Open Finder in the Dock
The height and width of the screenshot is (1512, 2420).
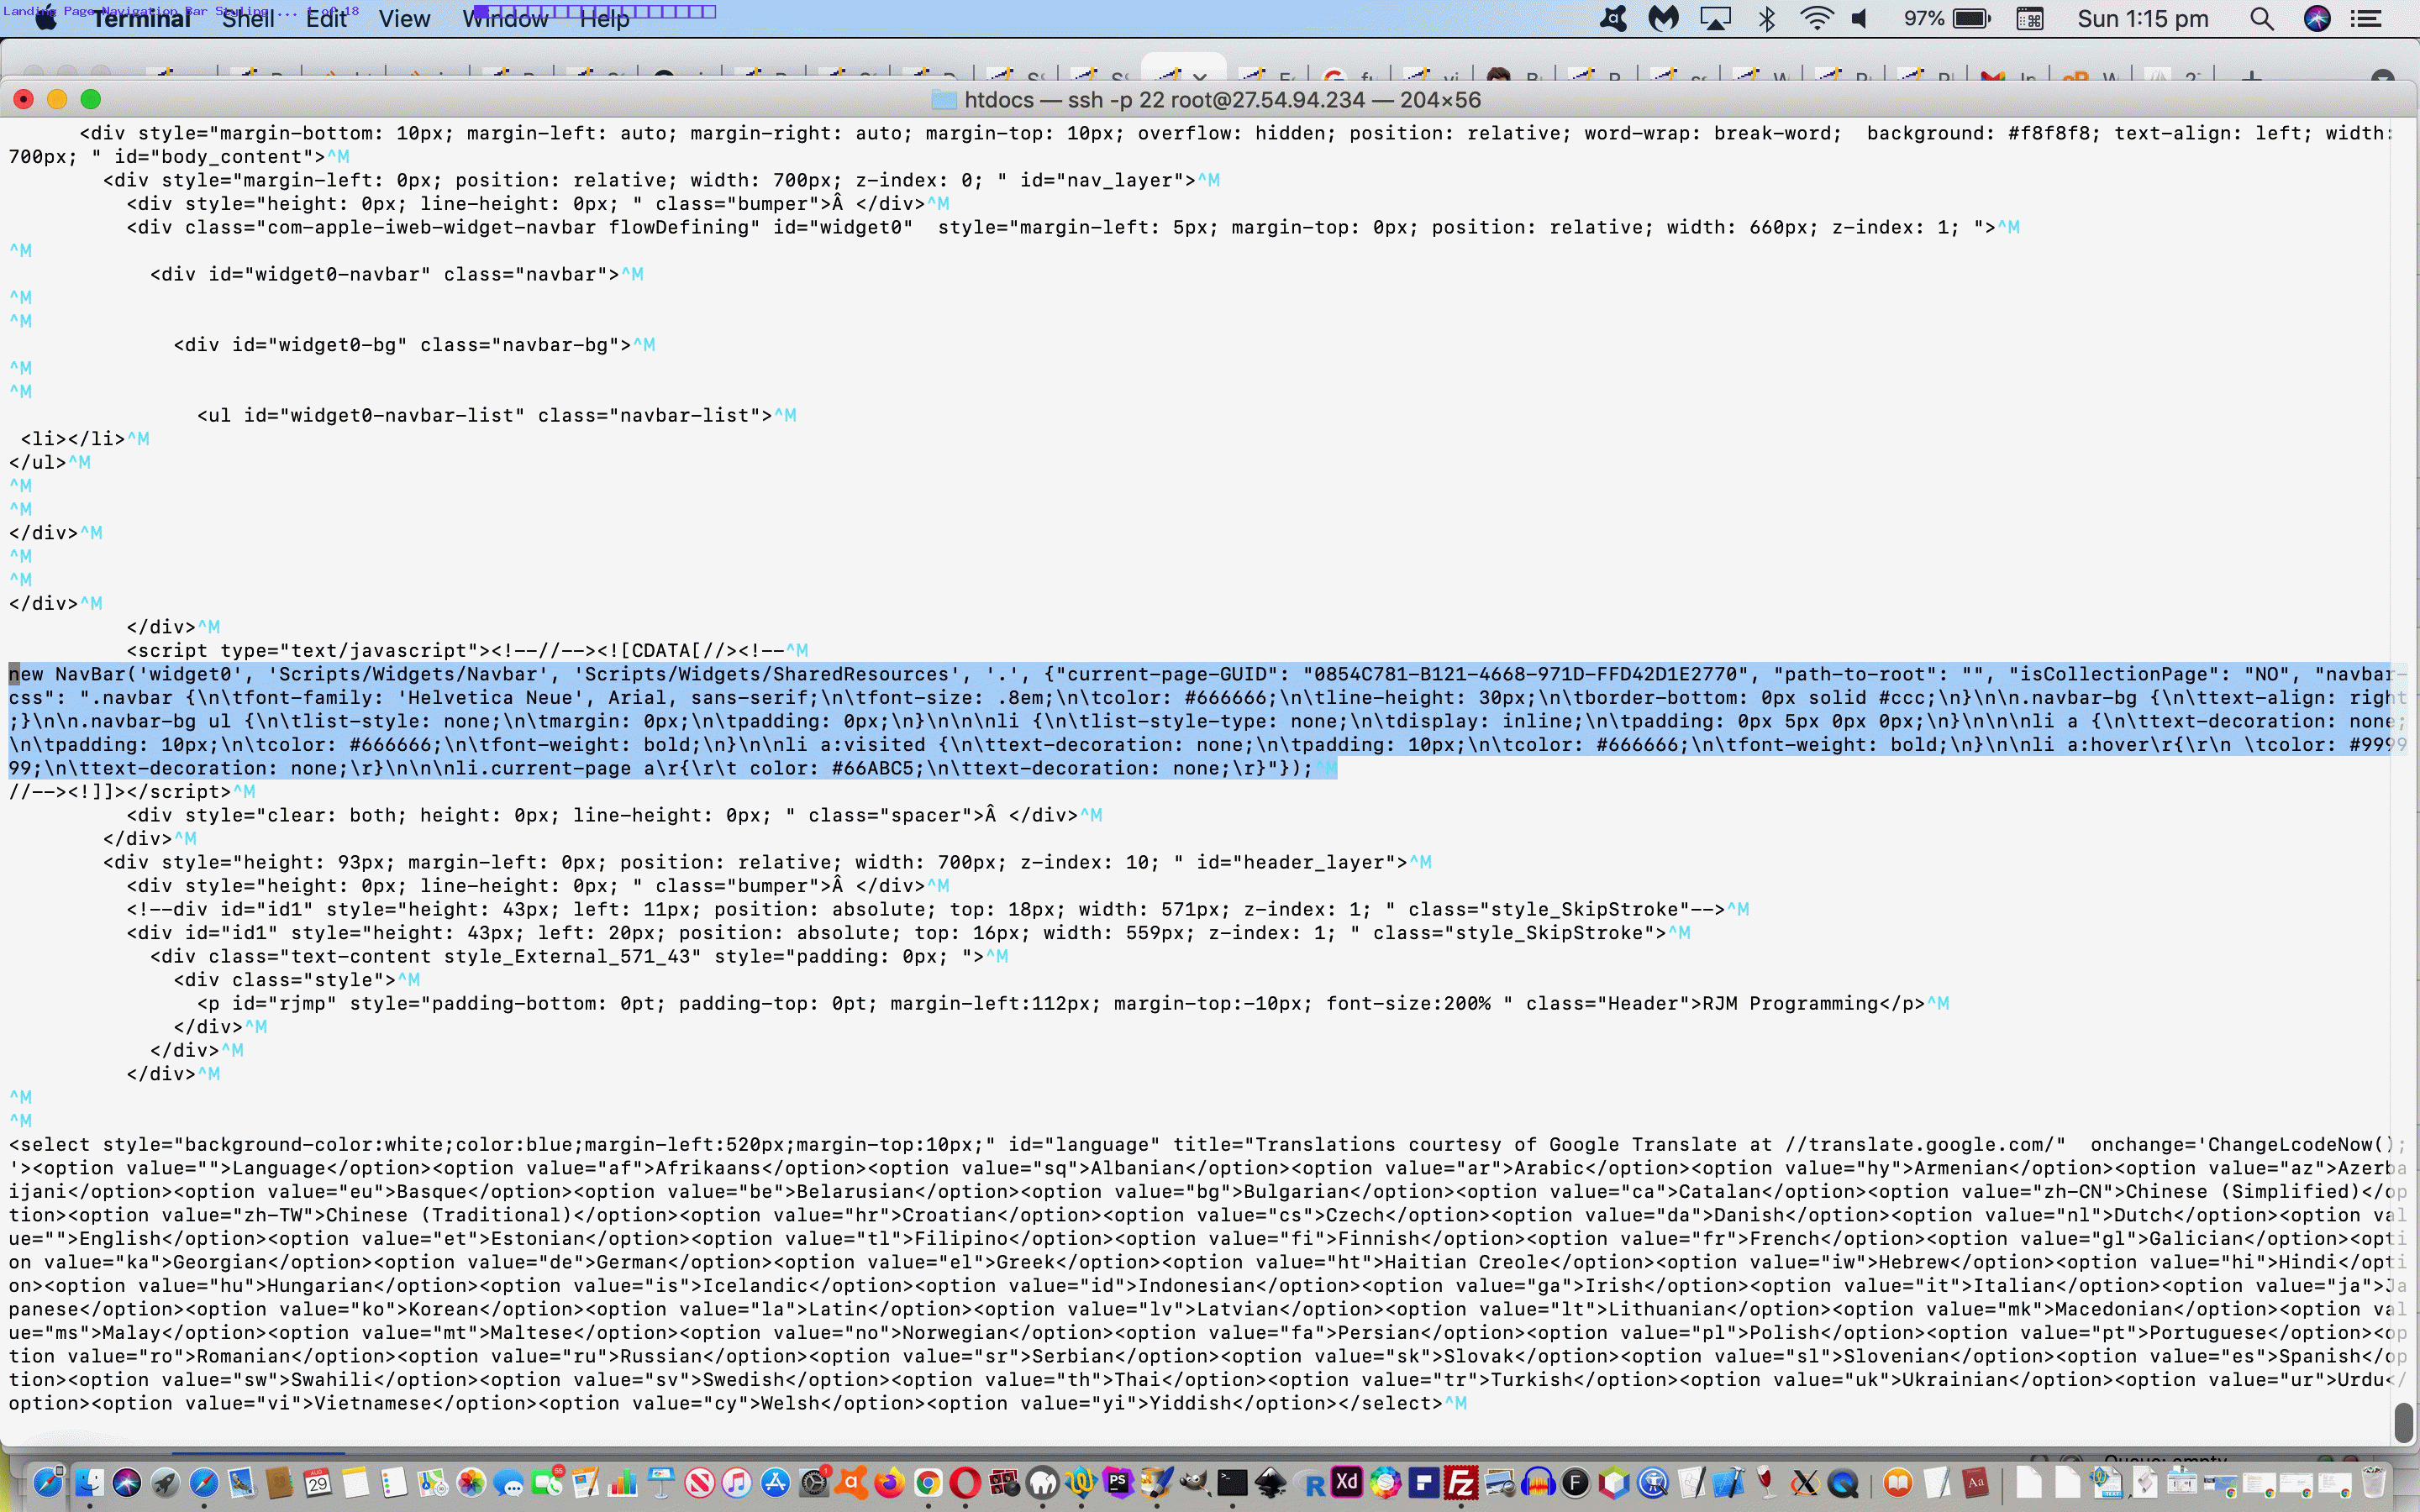tap(88, 1482)
